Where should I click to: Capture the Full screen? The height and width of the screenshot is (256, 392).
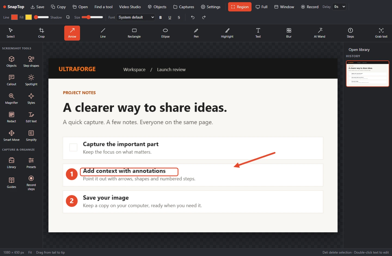tap(261, 7)
